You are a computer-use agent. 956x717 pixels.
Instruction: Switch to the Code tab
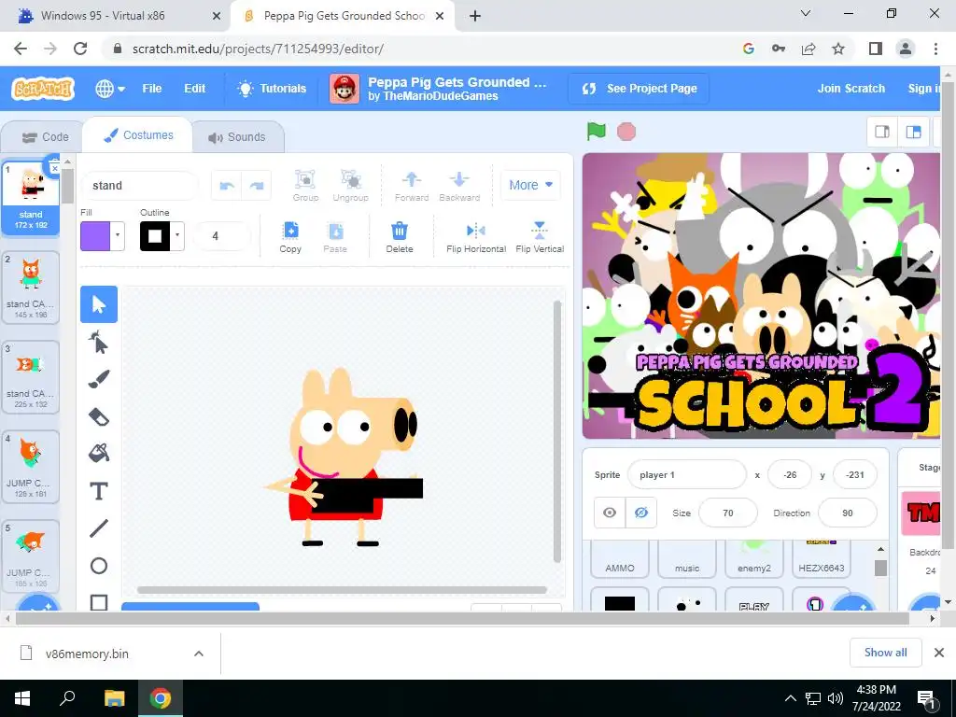(x=44, y=137)
